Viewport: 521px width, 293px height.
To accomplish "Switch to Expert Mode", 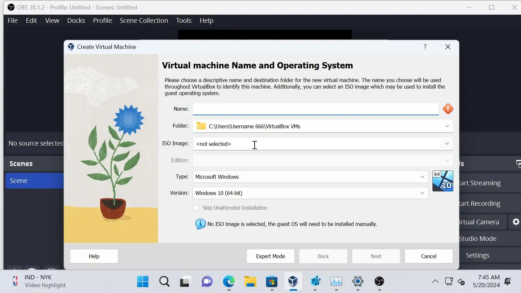I will [x=271, y=256].
